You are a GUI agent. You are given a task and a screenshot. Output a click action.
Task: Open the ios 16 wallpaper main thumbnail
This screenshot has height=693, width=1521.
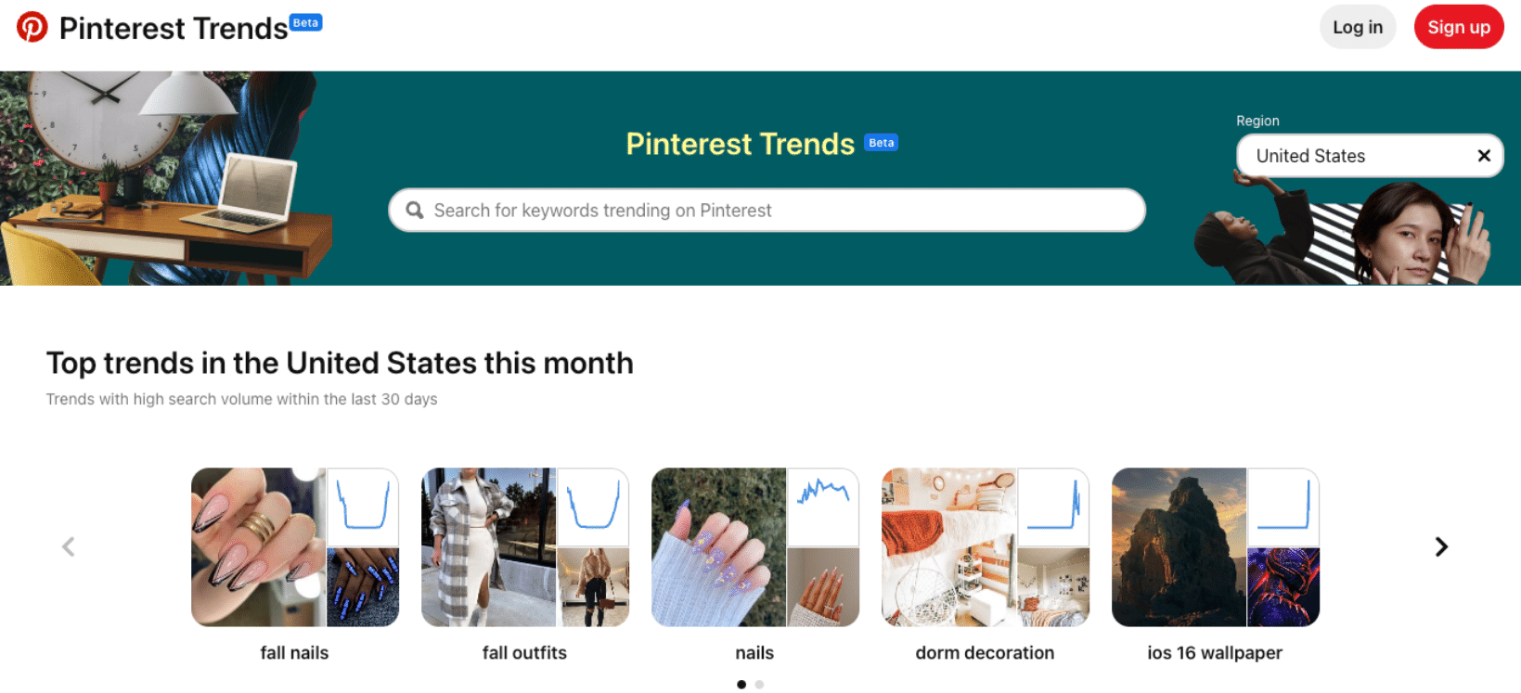click(1179, 546)
